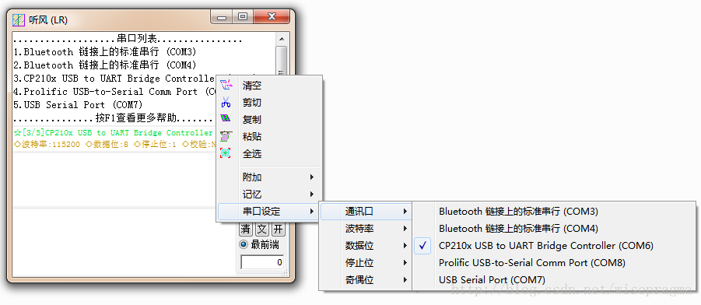This screenshot has width=701, height=305.
Task: Click the 停止位:1 status text
Action: [155, 145]
